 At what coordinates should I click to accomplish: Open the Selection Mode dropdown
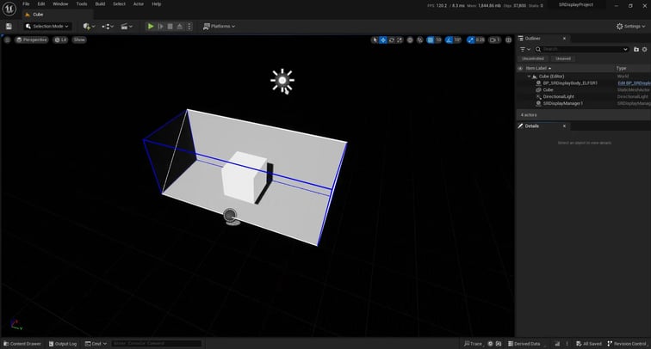pos(46,27)
